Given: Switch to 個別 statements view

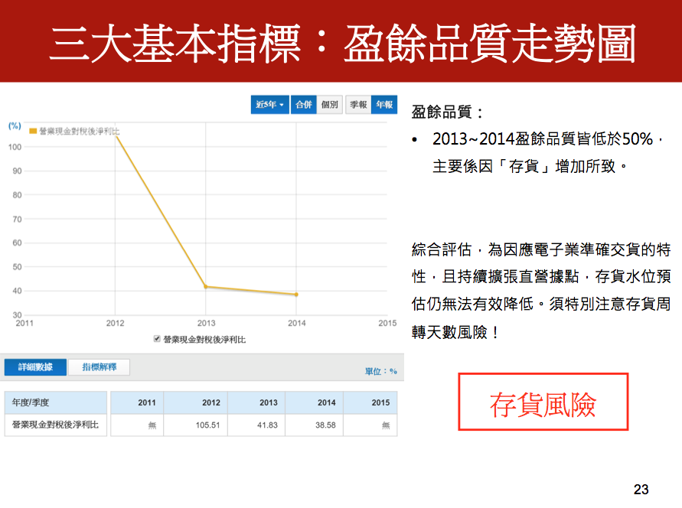Looking at the screenshot, I should (x=329, y=105).
